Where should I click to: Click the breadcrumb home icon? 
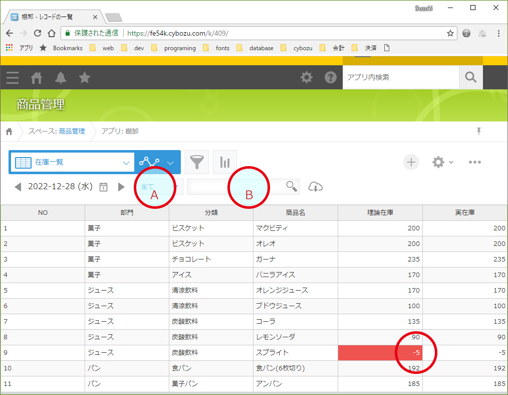click(9, 131)
